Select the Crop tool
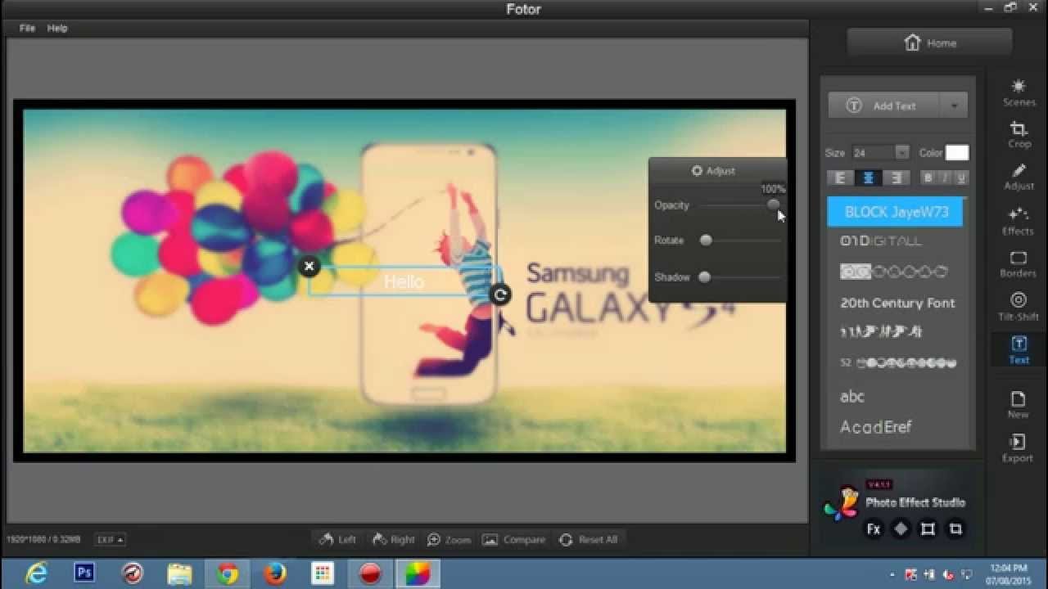Screen dimensions: 1048x589 tap(1019, 136)
